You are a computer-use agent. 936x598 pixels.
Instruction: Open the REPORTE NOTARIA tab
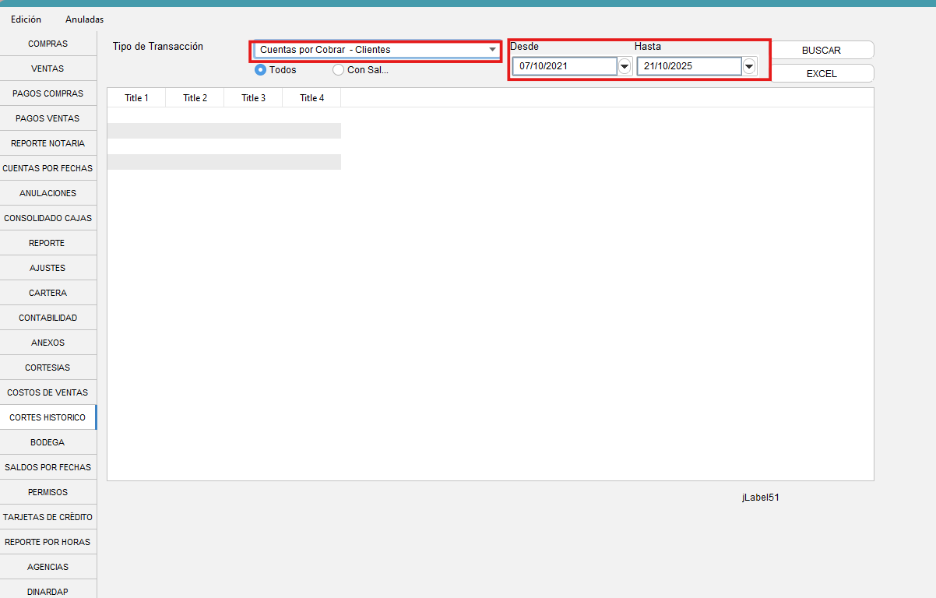click(48, 143)
